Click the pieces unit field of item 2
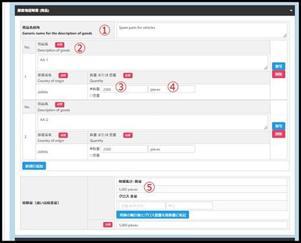The image size is (301, 243). click(172, 149)
